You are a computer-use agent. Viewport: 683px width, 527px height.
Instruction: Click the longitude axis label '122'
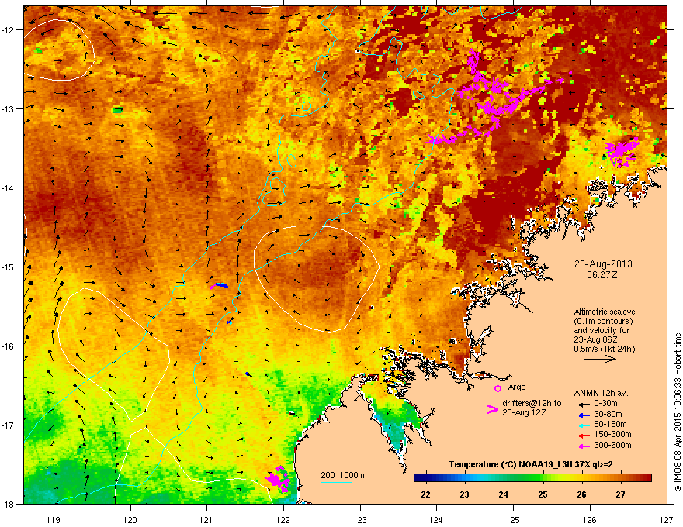tap(283, 519)
